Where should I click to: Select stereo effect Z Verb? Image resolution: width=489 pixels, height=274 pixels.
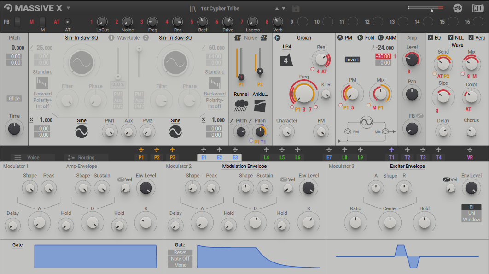click(477, 38)
